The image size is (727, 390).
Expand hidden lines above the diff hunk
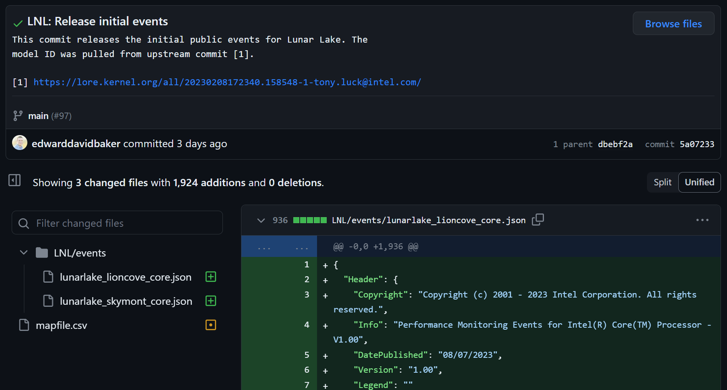pos(279,246)
